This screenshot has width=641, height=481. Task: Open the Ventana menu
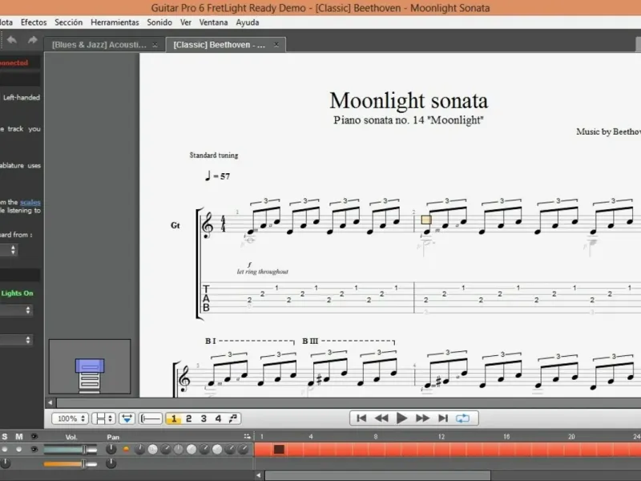point(213,22)
